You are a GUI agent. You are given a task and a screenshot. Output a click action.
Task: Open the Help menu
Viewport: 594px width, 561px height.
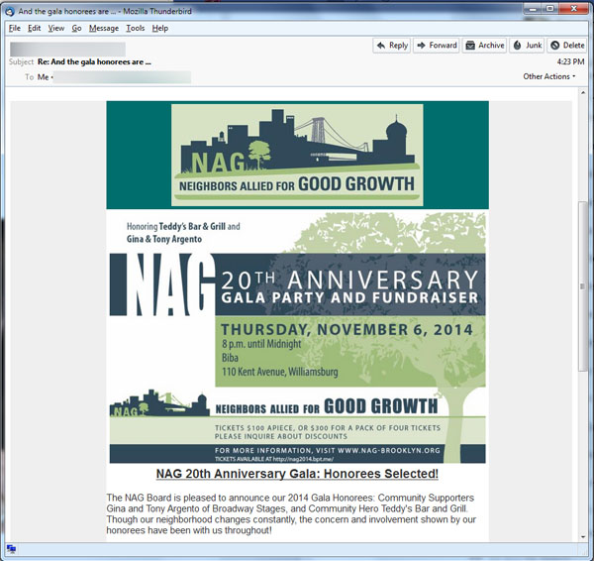[159, 29]
